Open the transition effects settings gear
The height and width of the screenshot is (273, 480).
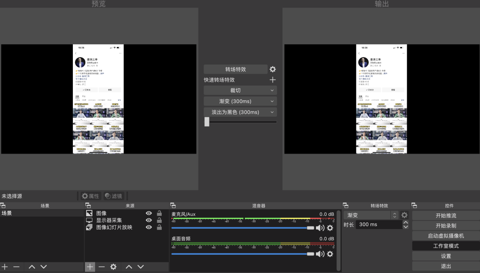pos(272,69)
